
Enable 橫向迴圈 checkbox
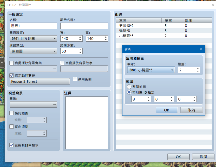[12, 113]
